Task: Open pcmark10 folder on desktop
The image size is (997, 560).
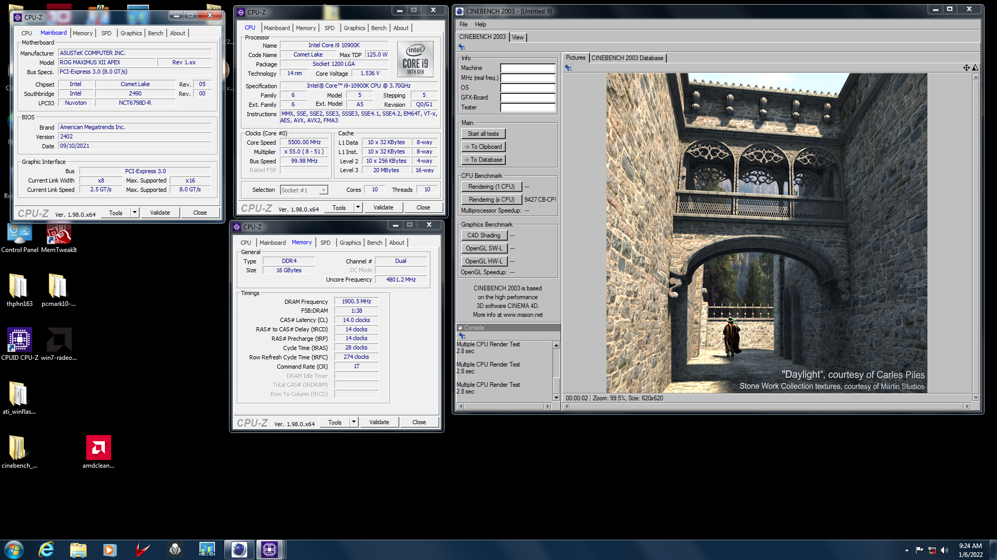Action: (x=59, y=290)
